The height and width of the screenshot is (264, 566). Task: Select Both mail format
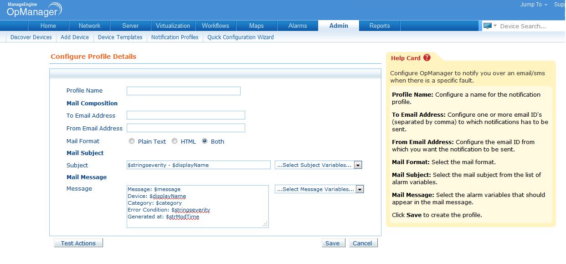[205, 141]
